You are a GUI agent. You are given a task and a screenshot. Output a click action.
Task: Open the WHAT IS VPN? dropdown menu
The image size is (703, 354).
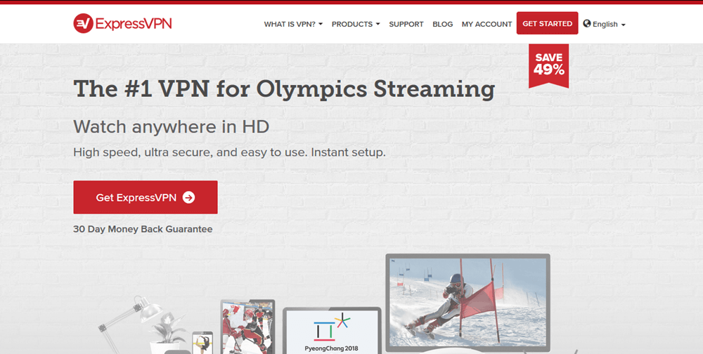click(x=293, y=24)
